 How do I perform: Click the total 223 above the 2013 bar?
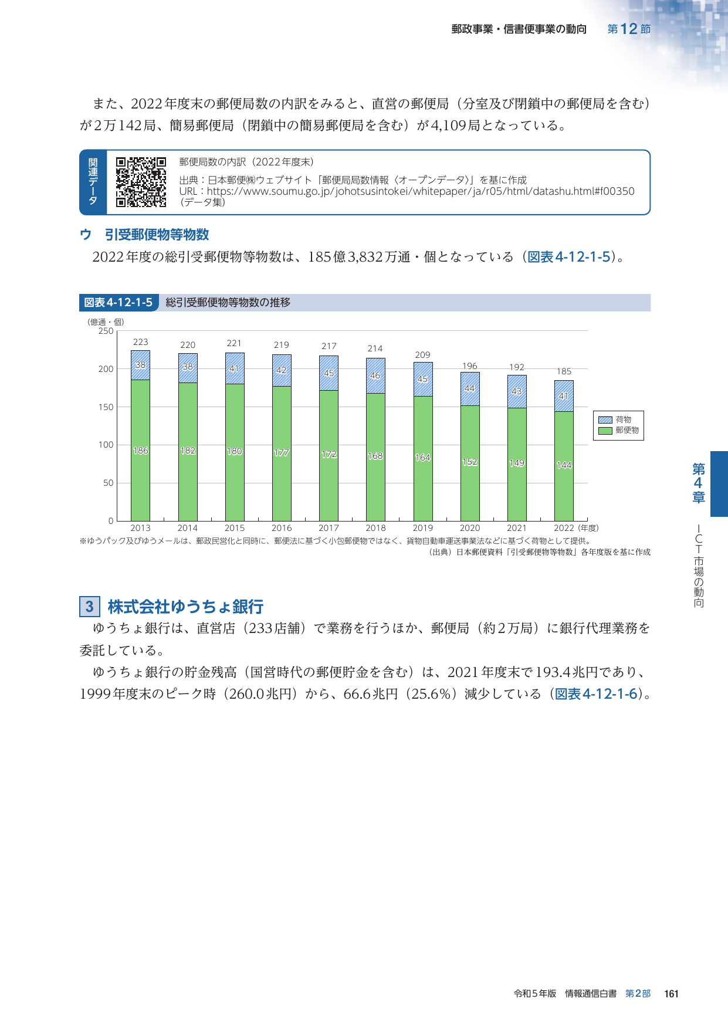(x=141, y=342)
